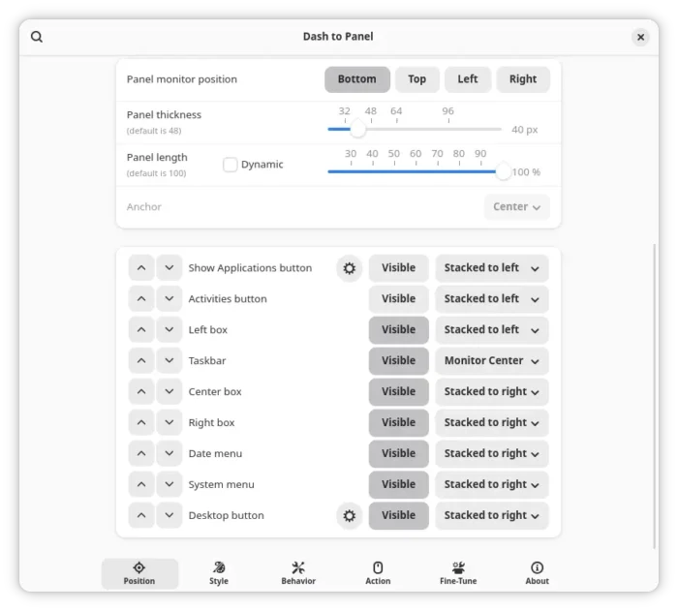Set panel position to Right
Screen dimensions: 678x611
click(x=523, y=79)
